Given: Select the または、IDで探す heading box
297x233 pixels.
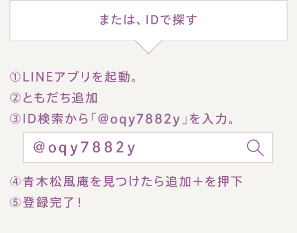Looking at the screenshot, I should pyautogui.click(x=148, y=20).
